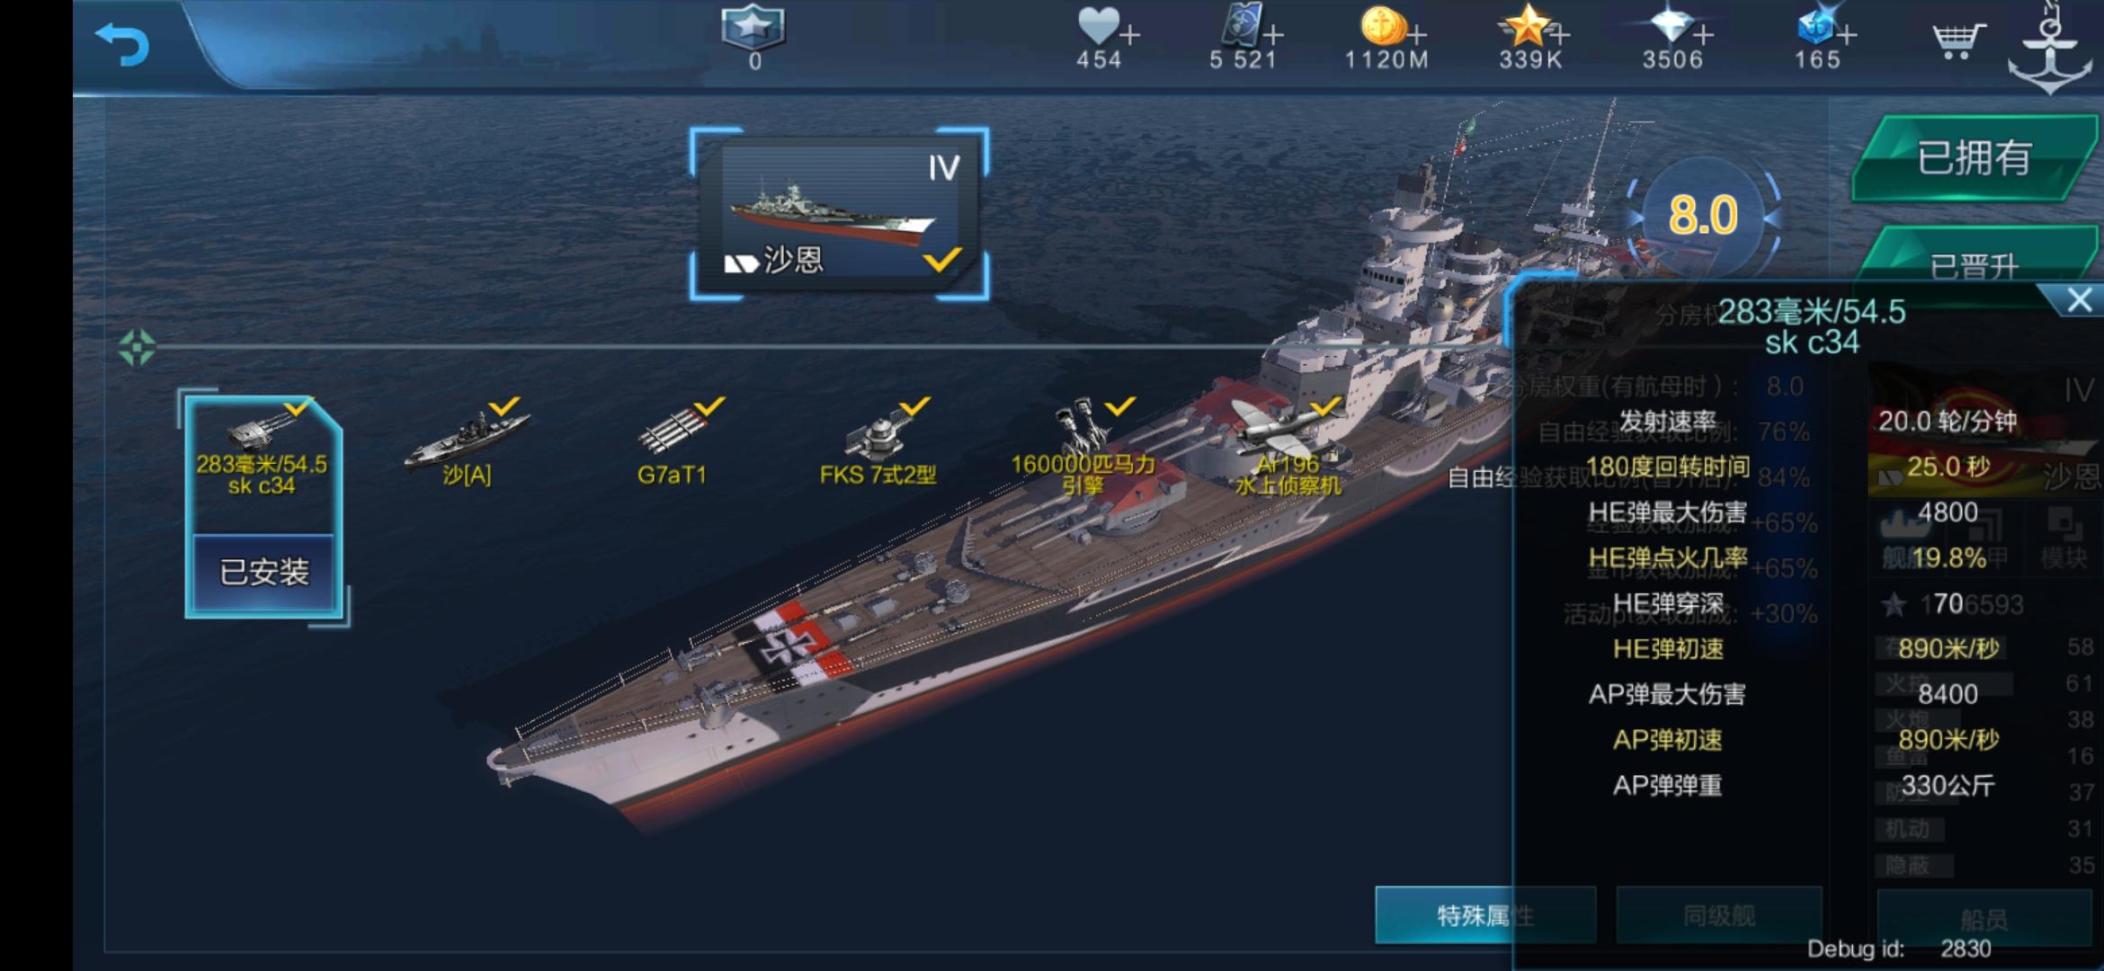
Task: Select the G7aT1 torpedo module
Action: click(673, 444)
